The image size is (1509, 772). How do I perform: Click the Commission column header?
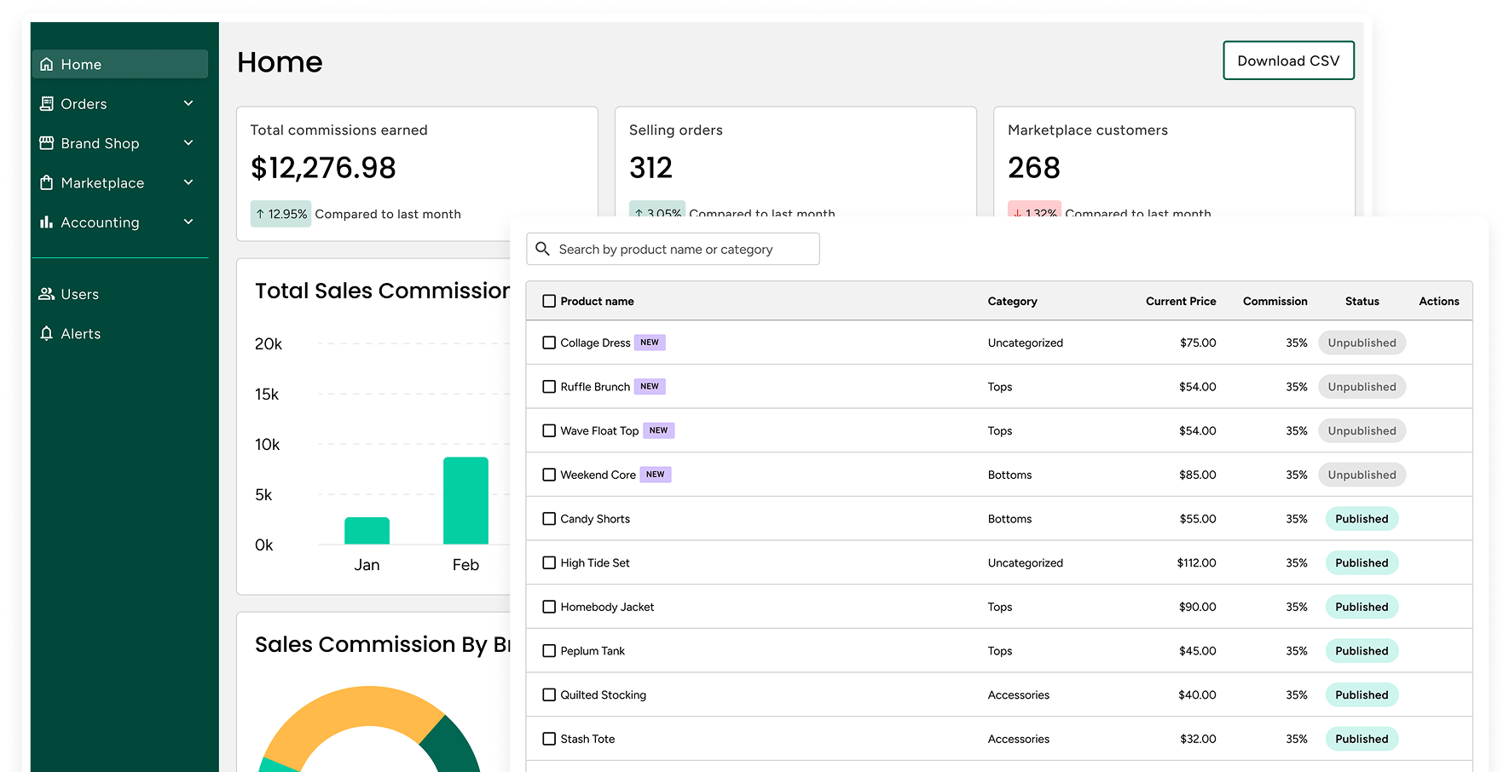pyautogui.click(x=1275, y=301)
